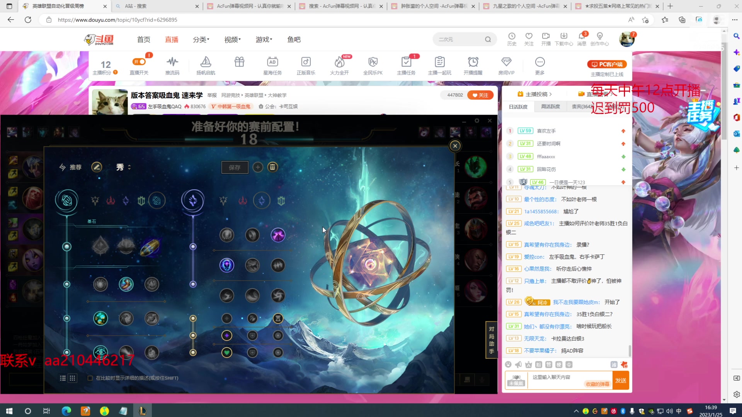Viewport: 742px width, 417px height.
Task: Enable detailed descriptions checkbox
Action: click(x=90, y=378)
